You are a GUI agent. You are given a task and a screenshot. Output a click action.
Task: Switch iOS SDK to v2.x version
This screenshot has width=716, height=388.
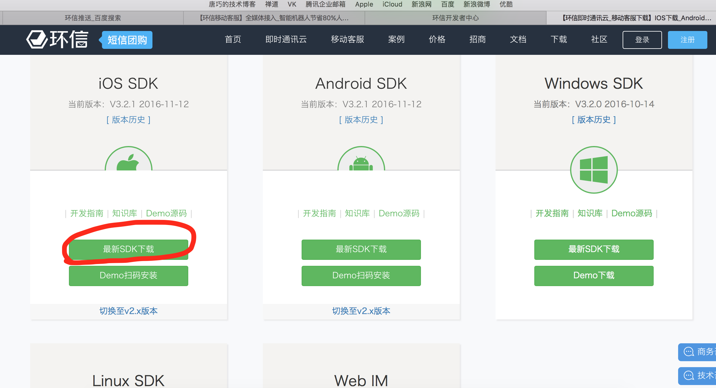tap(128, 311)
